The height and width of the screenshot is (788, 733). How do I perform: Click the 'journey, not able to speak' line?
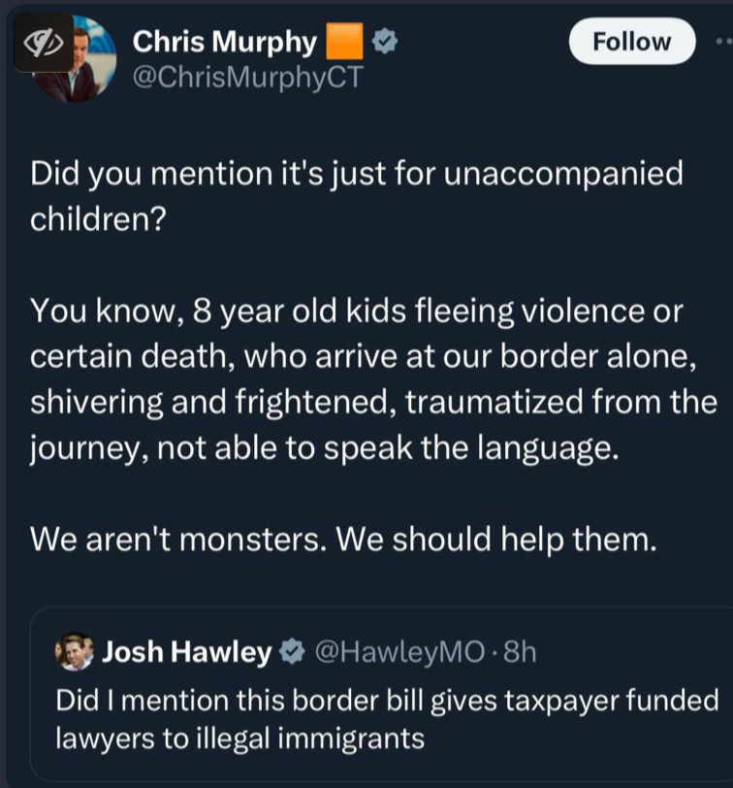point(324,447)
